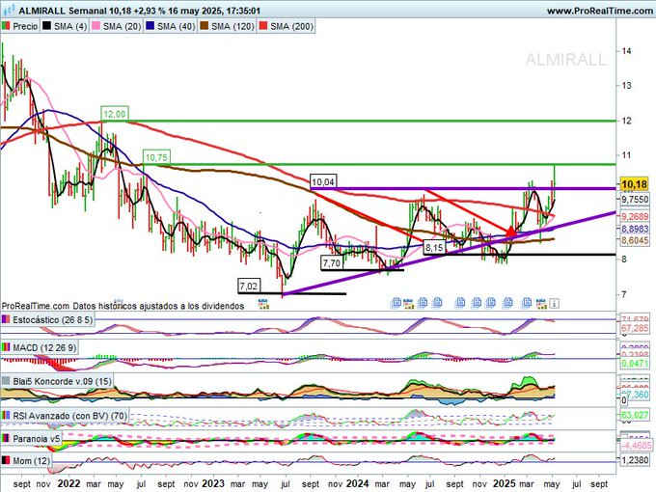The height and width of the screenshot is (492, 656).
Task: Click the 2023 year label on time axis
Action: point(213,483)
